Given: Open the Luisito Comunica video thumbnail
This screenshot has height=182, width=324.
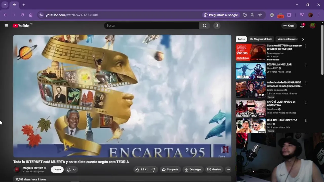Looking at the screenshot, I should click(x=251, y=89).
